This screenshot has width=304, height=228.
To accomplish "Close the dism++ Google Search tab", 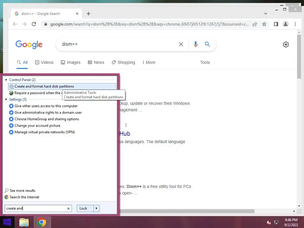I will 77,14.
